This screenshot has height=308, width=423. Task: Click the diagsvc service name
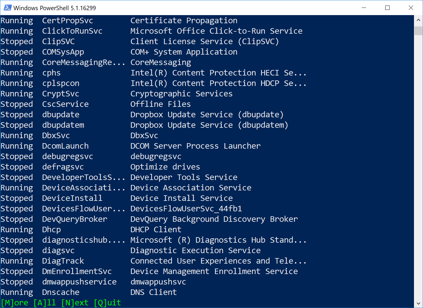(x=58, y=251)
